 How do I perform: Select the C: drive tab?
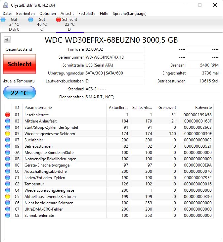click(x=42, y=24)
